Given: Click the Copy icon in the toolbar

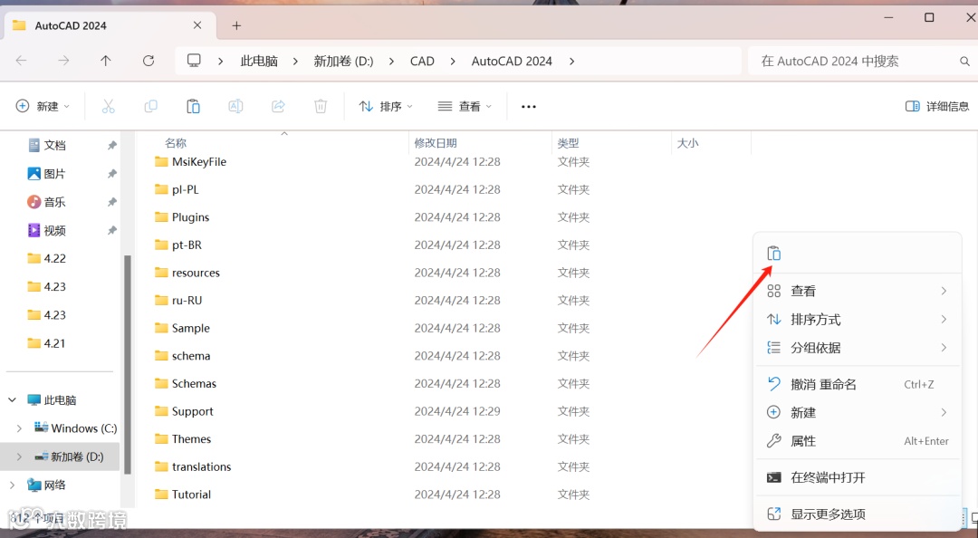Looking at the screenshot, I should pyautogui.click(x=151, y=107).
